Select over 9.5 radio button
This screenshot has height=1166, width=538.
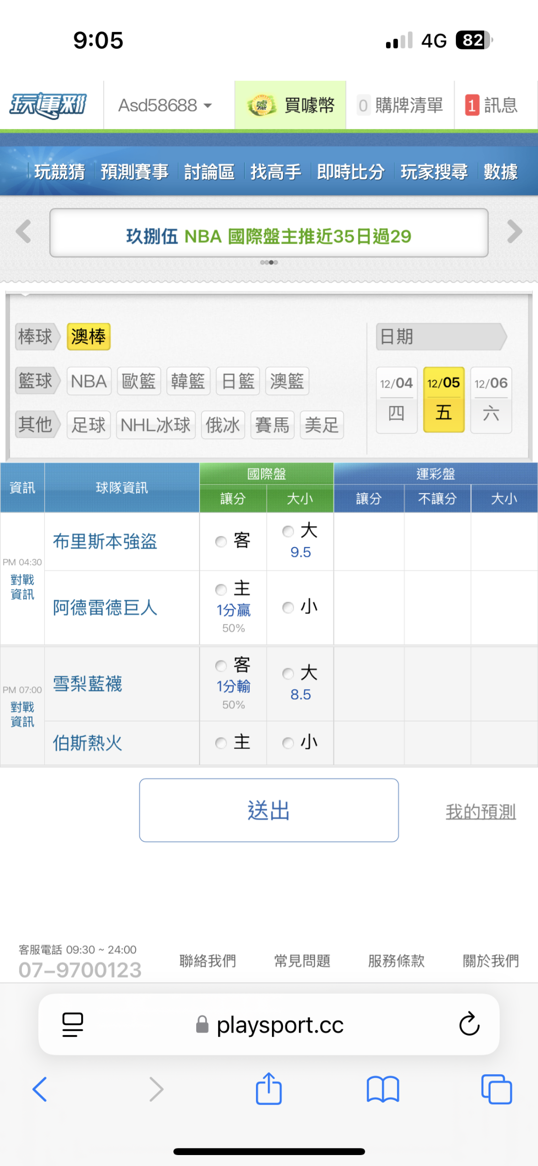(x=288, y=531)
